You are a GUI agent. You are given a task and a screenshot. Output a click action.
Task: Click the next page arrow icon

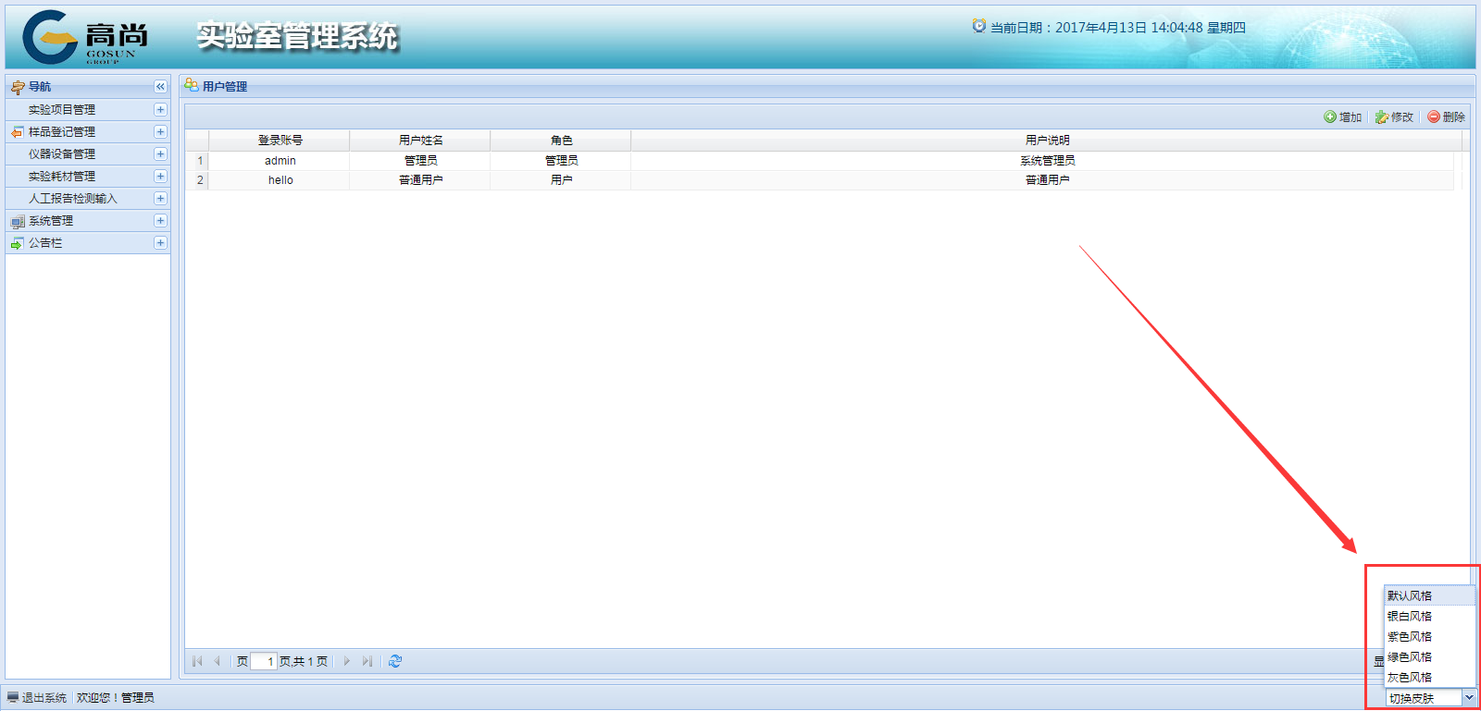coord(347,661)
